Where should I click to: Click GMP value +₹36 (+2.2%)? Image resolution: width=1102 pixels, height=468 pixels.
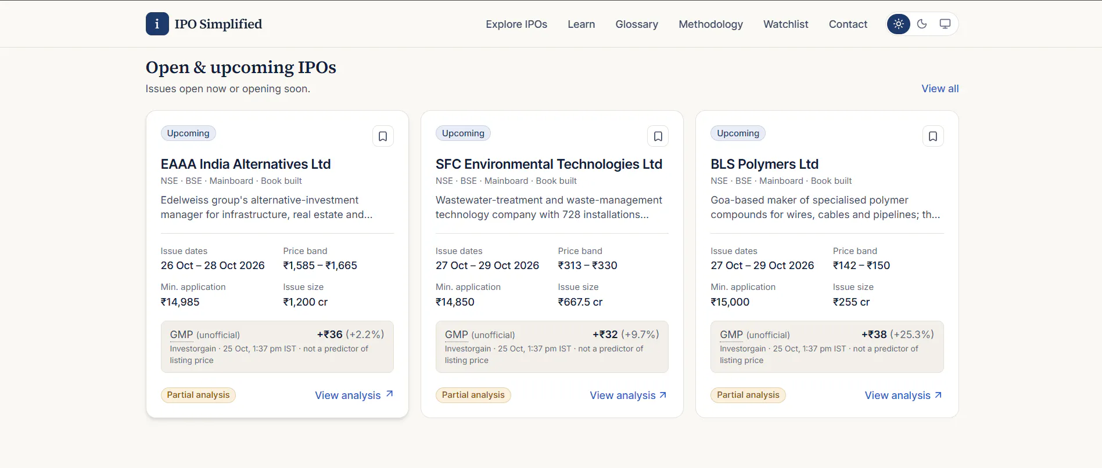pos(350,335)
